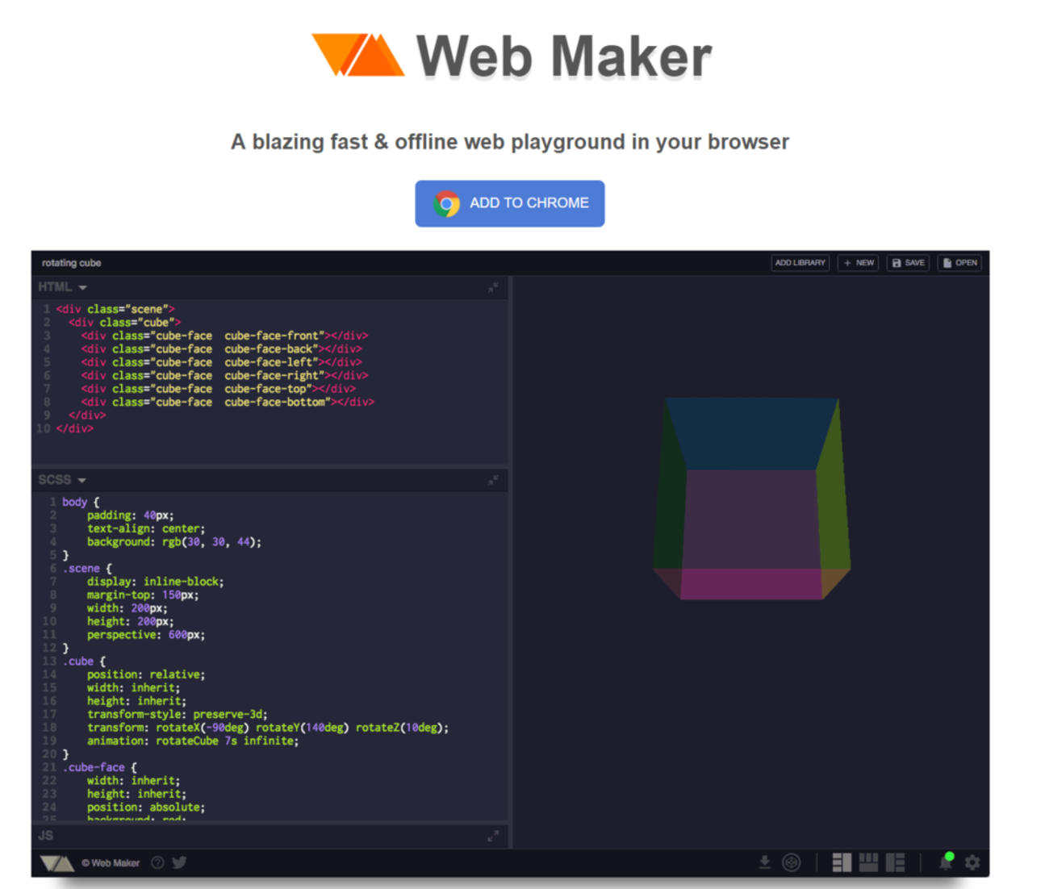Click the Twitter bird icon
This screenshot has height=889, width=1049.
click(x=179, y=862)
